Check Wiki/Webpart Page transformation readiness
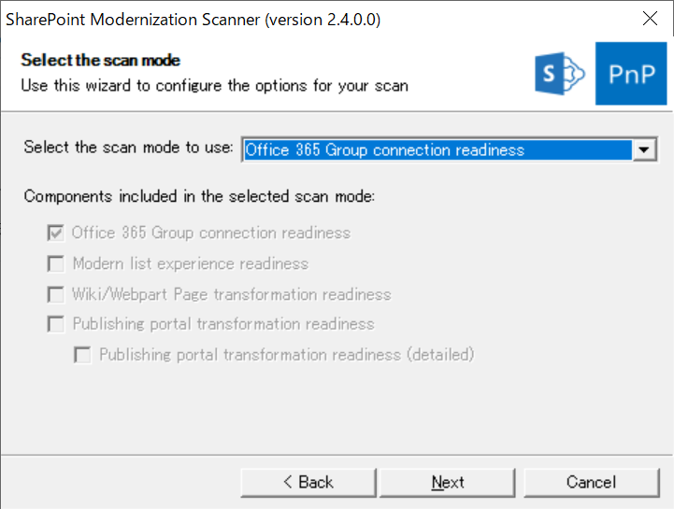 click(x=56, y=294)
